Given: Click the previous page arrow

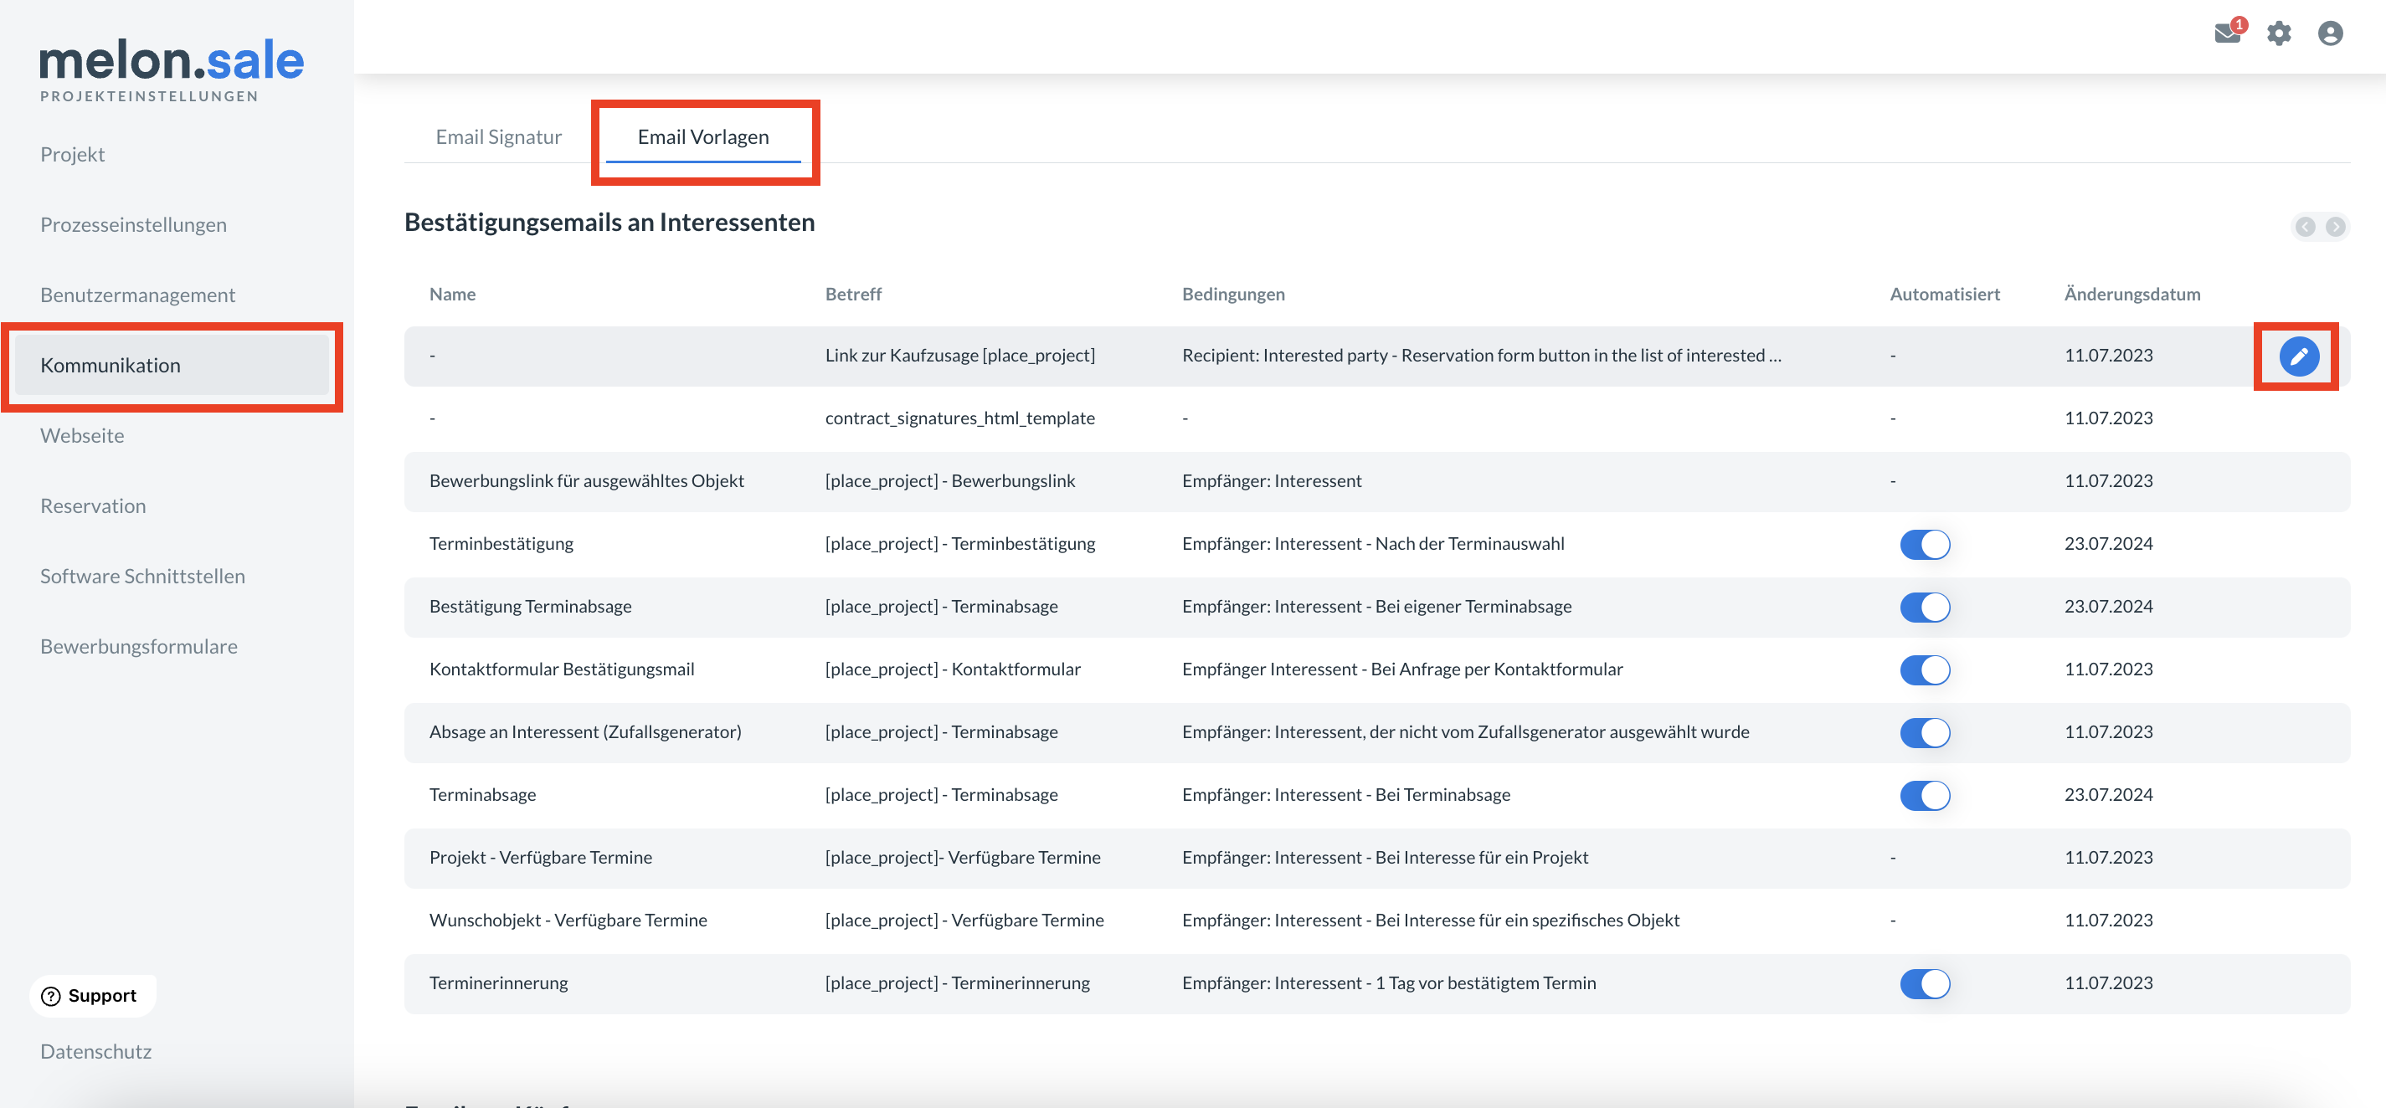Looking at the screenshot, I should click(x=2305, y=227).
